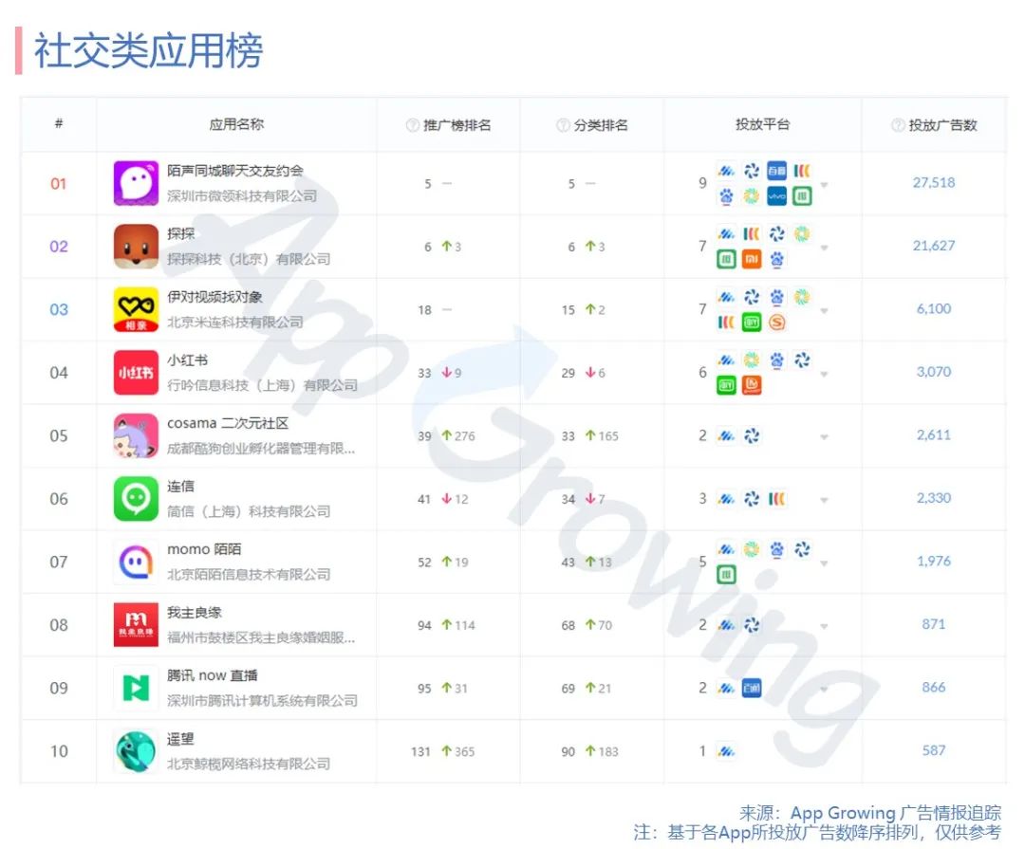Screen dimensions: 1025x849
Task: Click the 分类排名 column header text
Action: pos(601,125)
